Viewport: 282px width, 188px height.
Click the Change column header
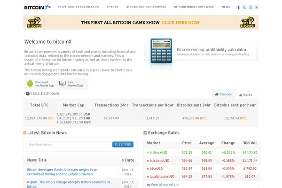pos(228,143)
